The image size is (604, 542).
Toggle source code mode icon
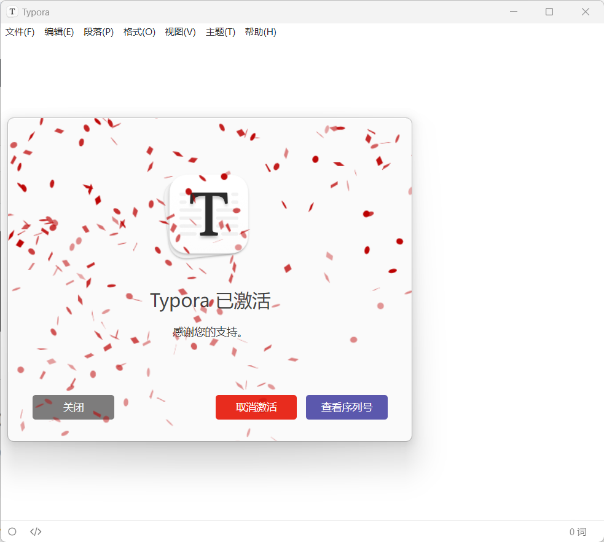(x=36, y=532)
